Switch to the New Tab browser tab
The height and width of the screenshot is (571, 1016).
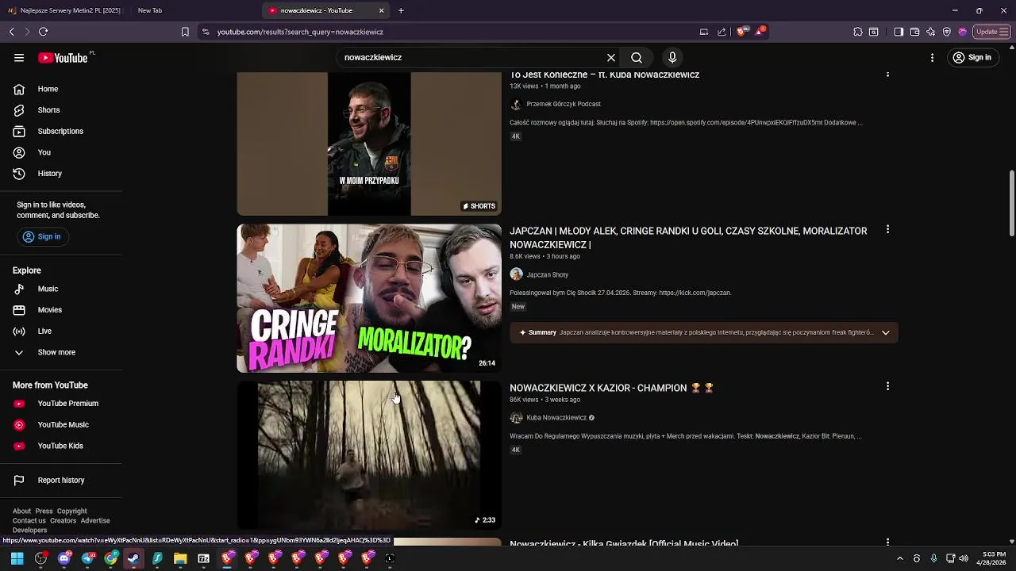pos(150,10)
